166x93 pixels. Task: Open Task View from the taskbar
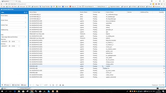[10, 91]
